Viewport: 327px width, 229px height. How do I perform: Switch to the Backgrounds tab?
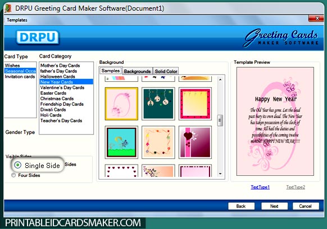tap(137, 71)
